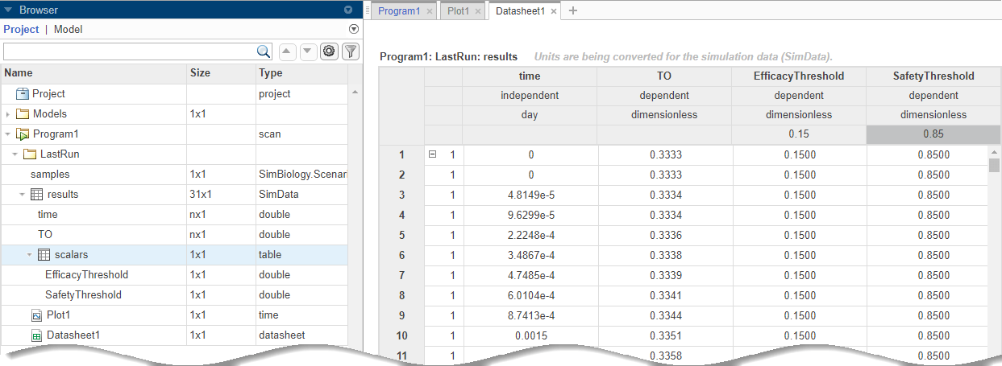Select Datasheet1 in the browser tree
Image resolution: width=1002 pixels, height=366 pixels.
pyautogui.click(x=73, y=335)
